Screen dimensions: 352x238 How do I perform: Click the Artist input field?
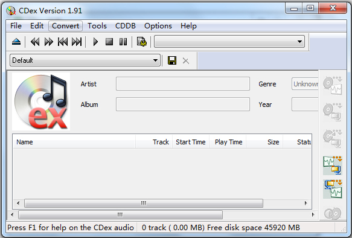point(183,84)
